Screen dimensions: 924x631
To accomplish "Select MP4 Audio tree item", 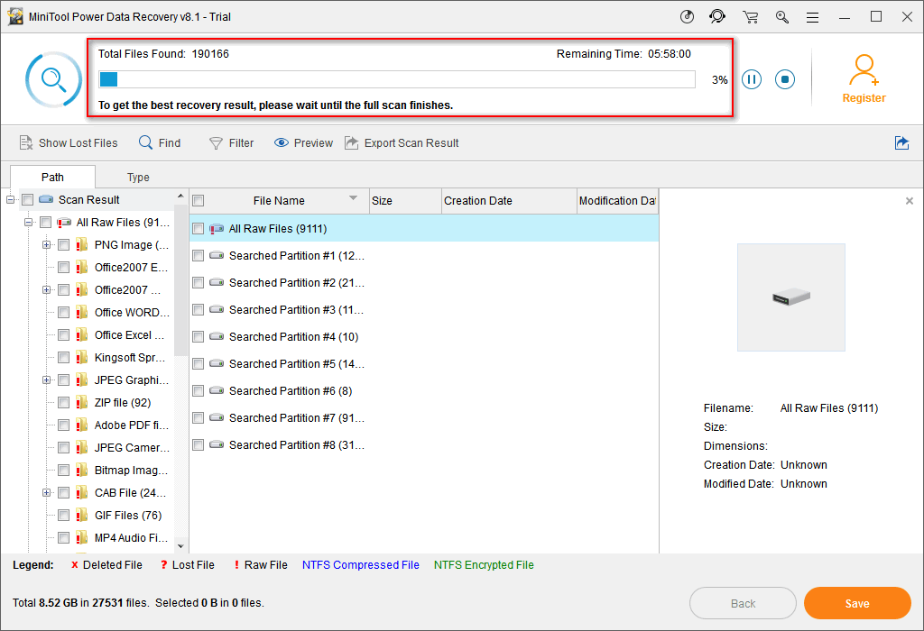I will pyautogui.click(x=131, y=538).
